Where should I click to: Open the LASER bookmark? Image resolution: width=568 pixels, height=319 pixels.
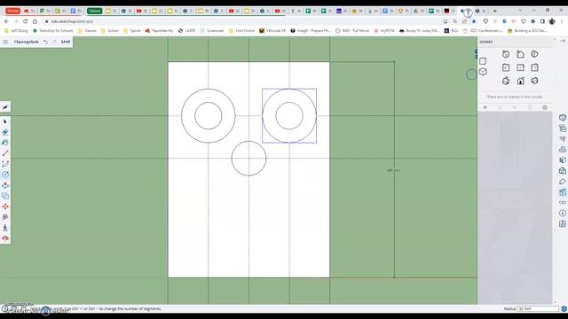[186, 31]
